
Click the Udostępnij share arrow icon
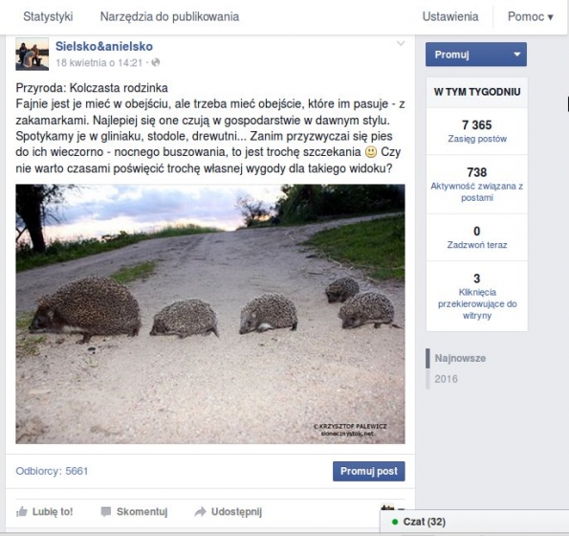coord(200,512)
